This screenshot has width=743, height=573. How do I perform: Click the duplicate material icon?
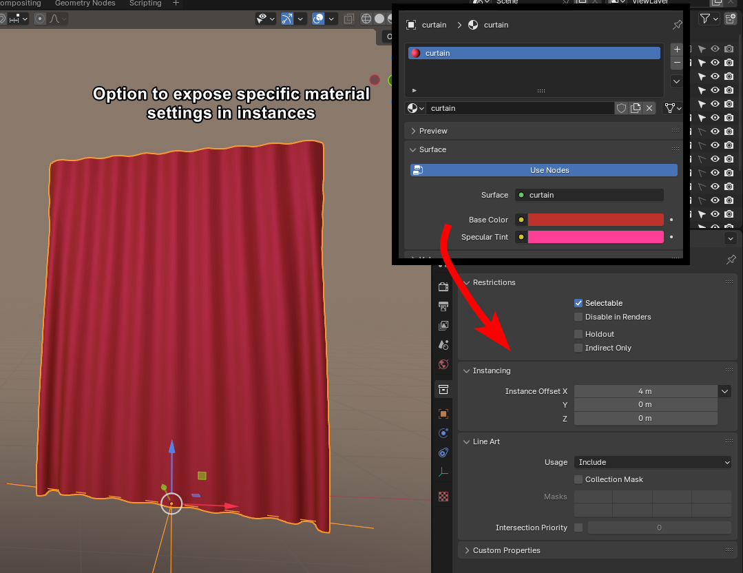pyautogui.click(x=636, y=108)
